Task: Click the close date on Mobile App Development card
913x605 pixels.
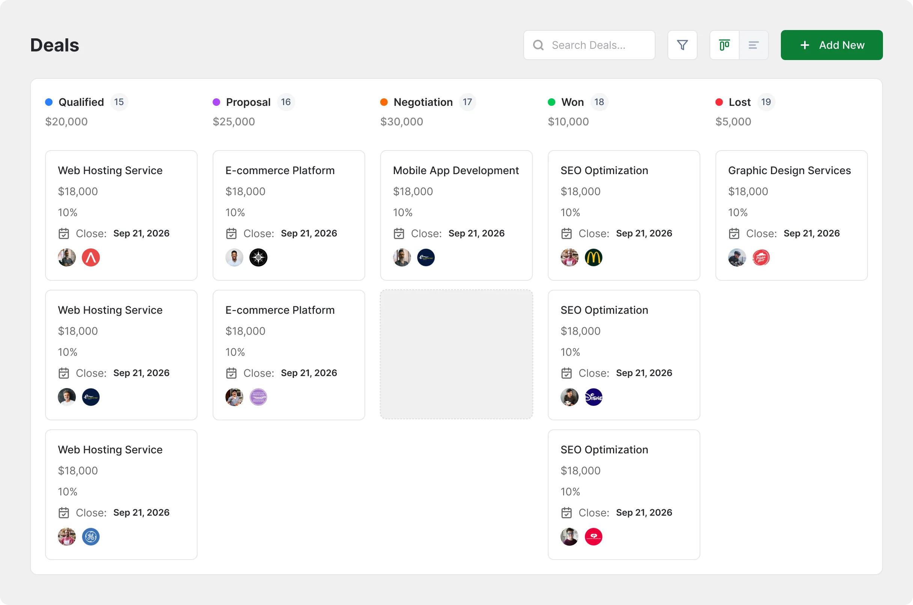Action: click(476, 233)
